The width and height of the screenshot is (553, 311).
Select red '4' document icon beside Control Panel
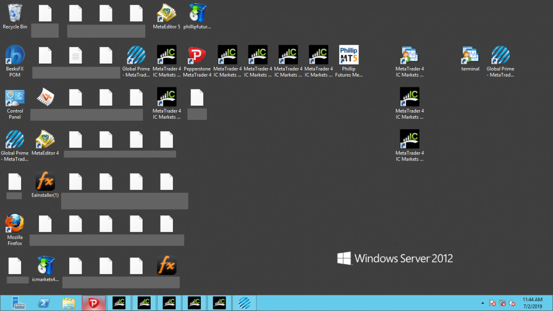pos(45,97)
